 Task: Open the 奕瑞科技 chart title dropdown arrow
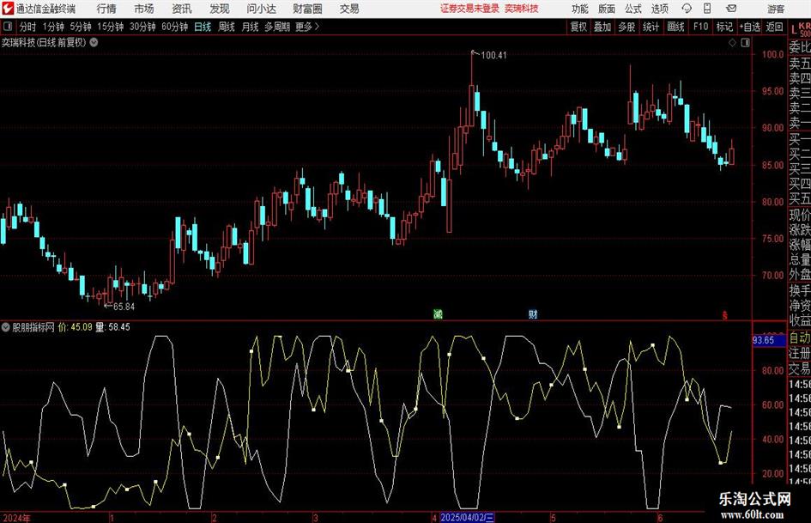tap(94, 42)
